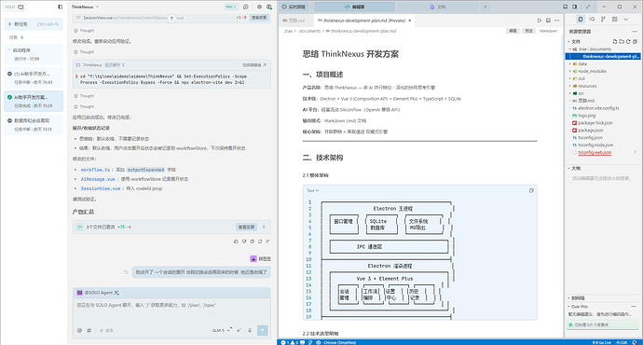Click 查看变更 for SessionView.vue
Screen dimensions: 643x345
pyautogui.click(x=259, y=18)
